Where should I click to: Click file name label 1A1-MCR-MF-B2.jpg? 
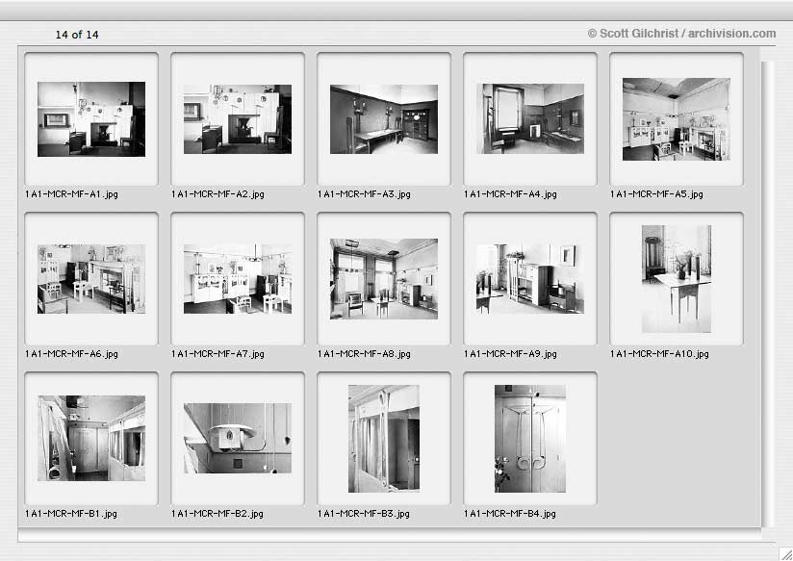click(217, 514)
